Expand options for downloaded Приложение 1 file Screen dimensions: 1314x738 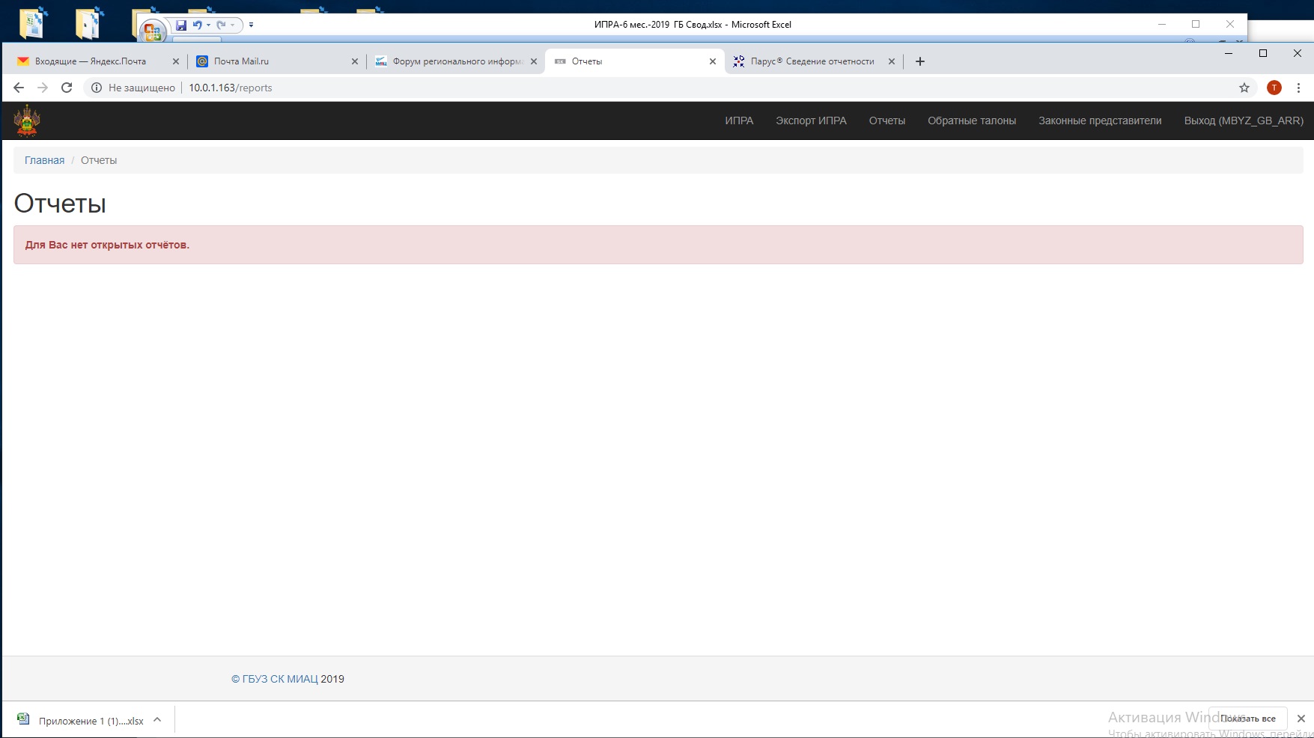click(157, 720)
